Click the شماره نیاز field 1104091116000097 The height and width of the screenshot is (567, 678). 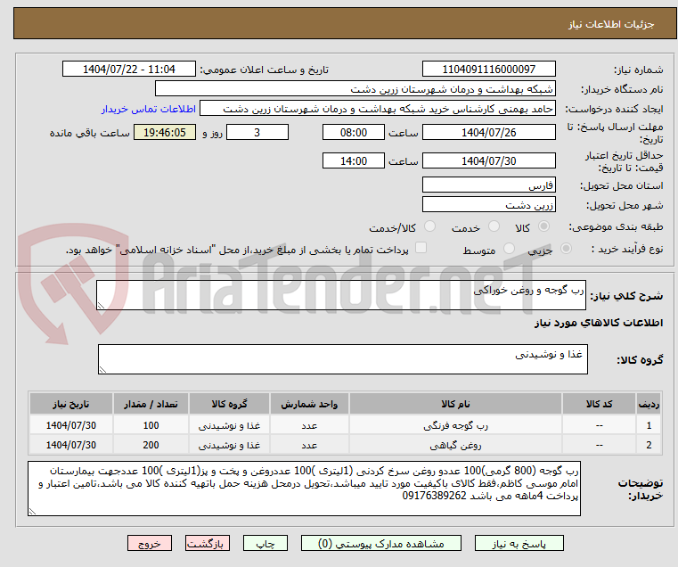(x=488, y=70)
